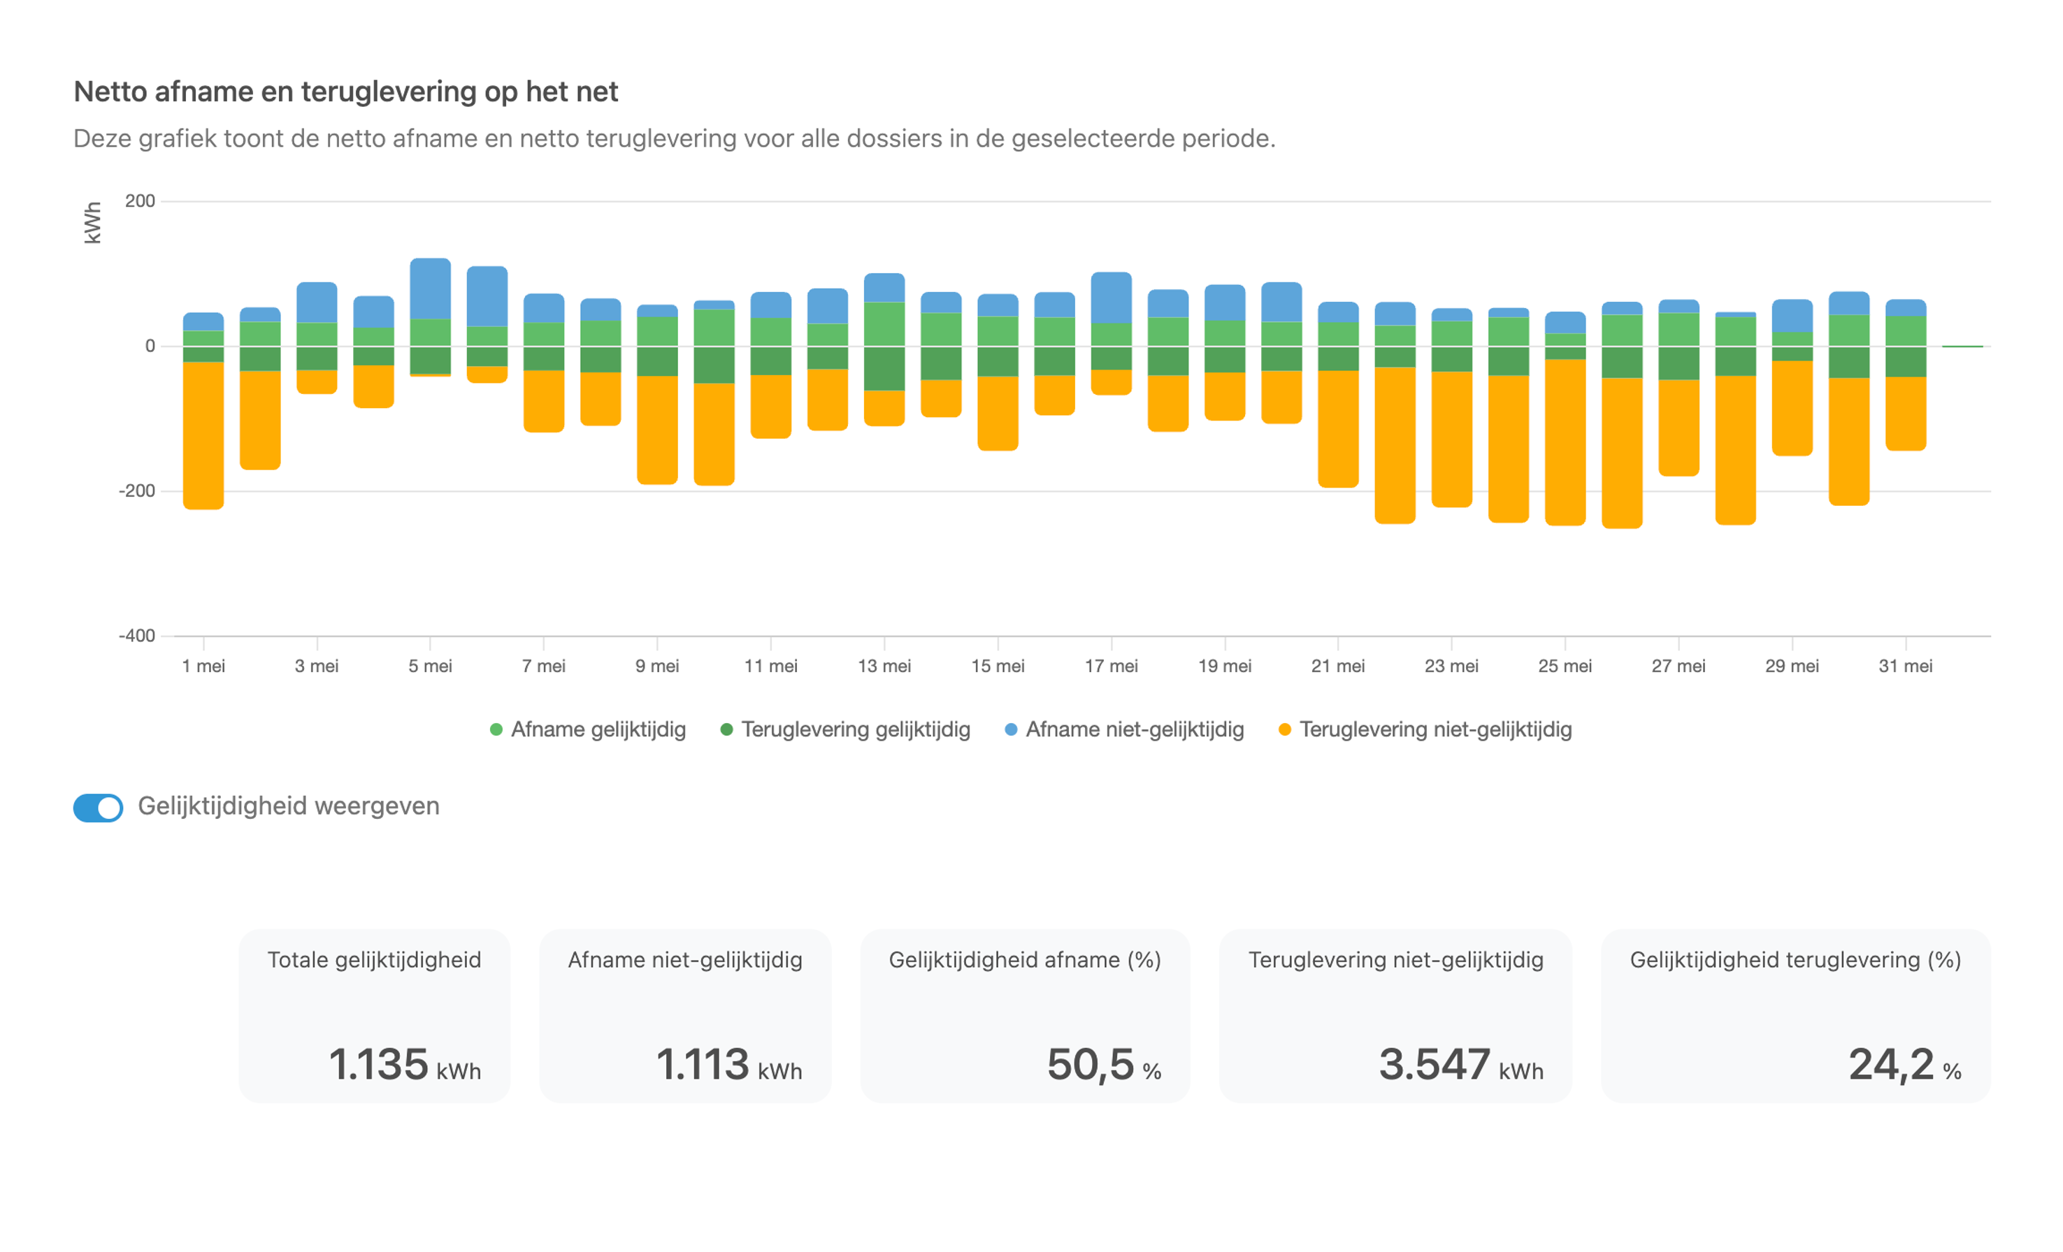Open the Gelijktijdigheid afname (%) card

pos(1025,1016)
